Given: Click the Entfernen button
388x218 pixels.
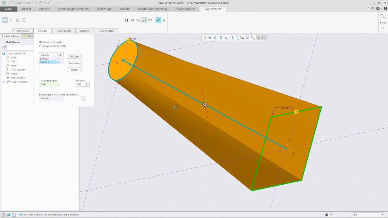Looking at the screenshot, I should [x=74, y=63].
